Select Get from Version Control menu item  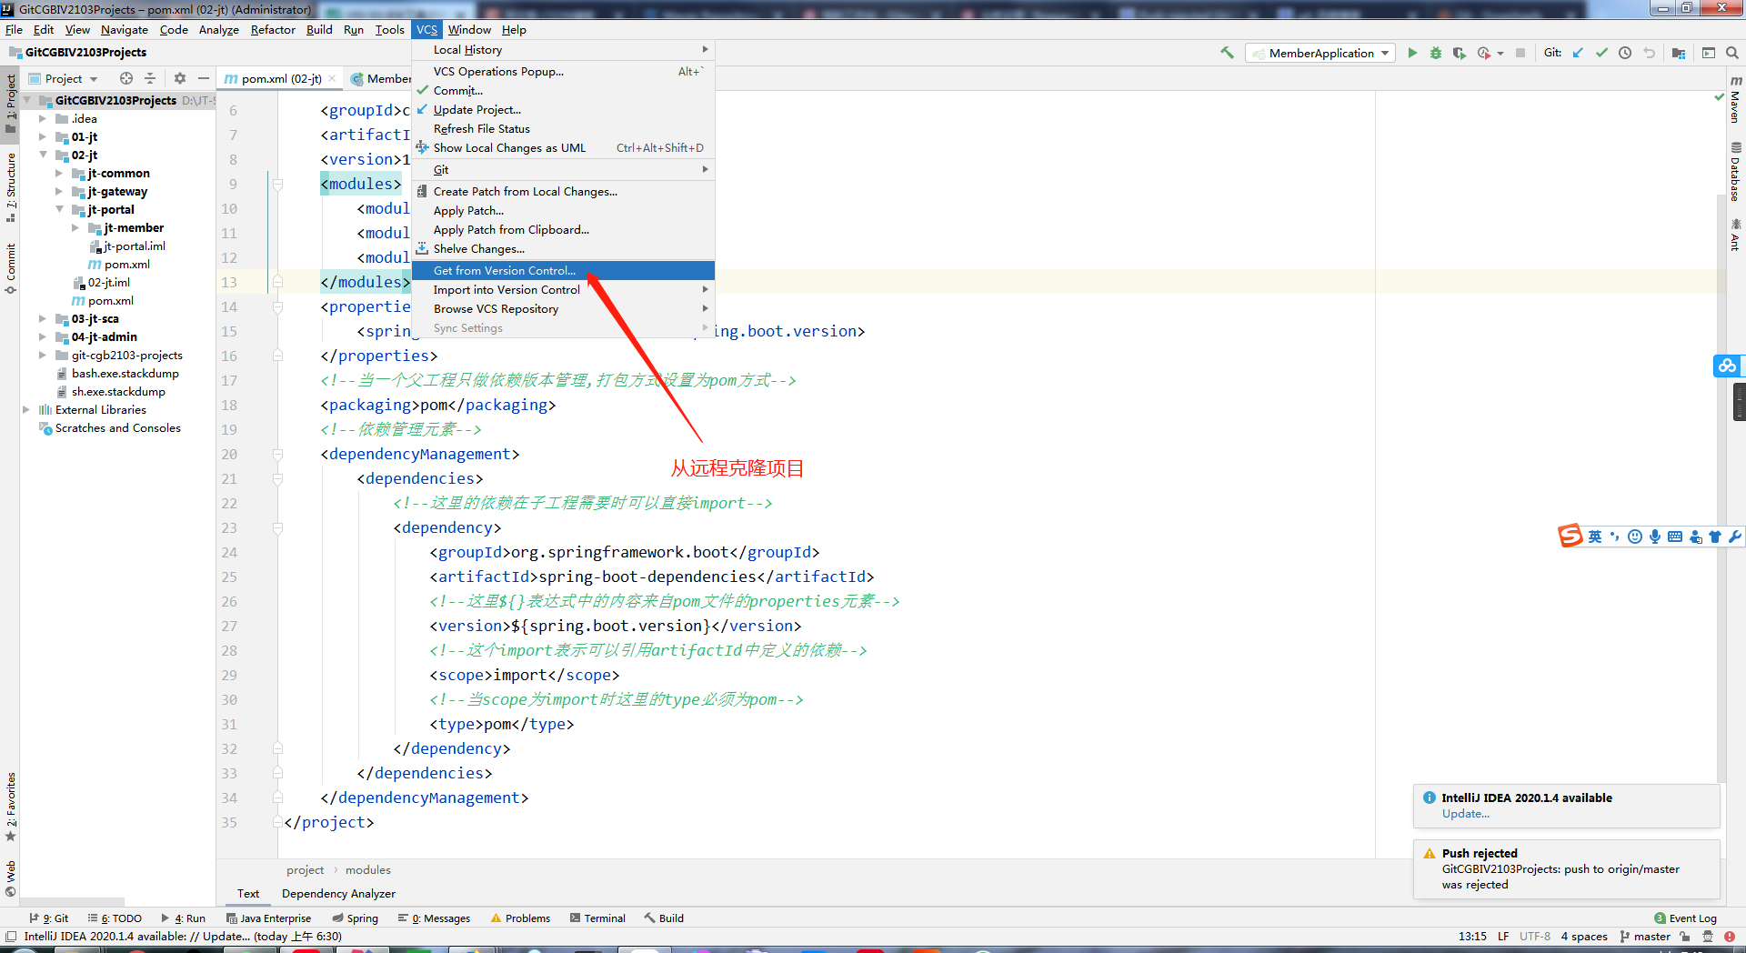pyautogui.click(x=563, y=270)
